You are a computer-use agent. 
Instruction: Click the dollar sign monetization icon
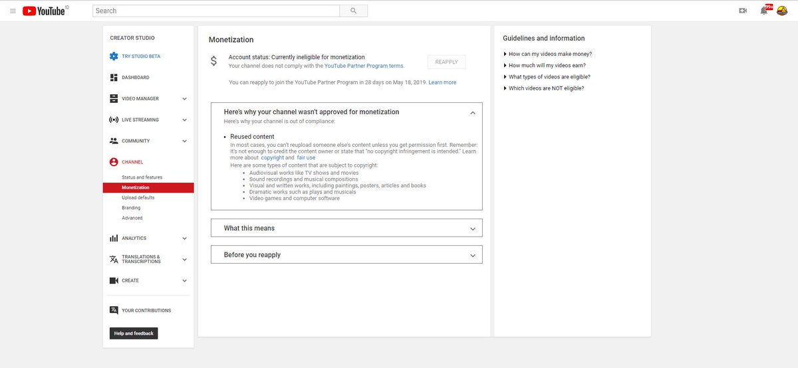(213, 61)
